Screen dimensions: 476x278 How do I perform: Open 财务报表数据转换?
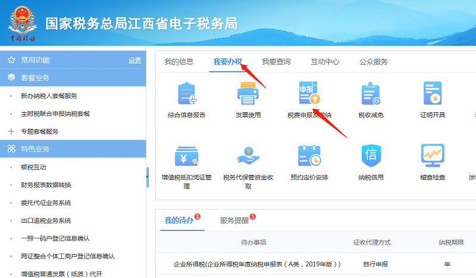(x=46, y=185)
